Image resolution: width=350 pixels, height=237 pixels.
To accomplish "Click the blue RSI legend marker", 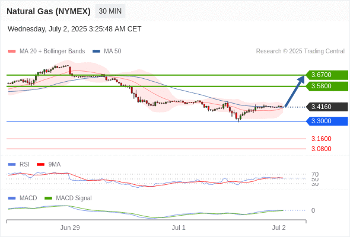I will (12, 165).
